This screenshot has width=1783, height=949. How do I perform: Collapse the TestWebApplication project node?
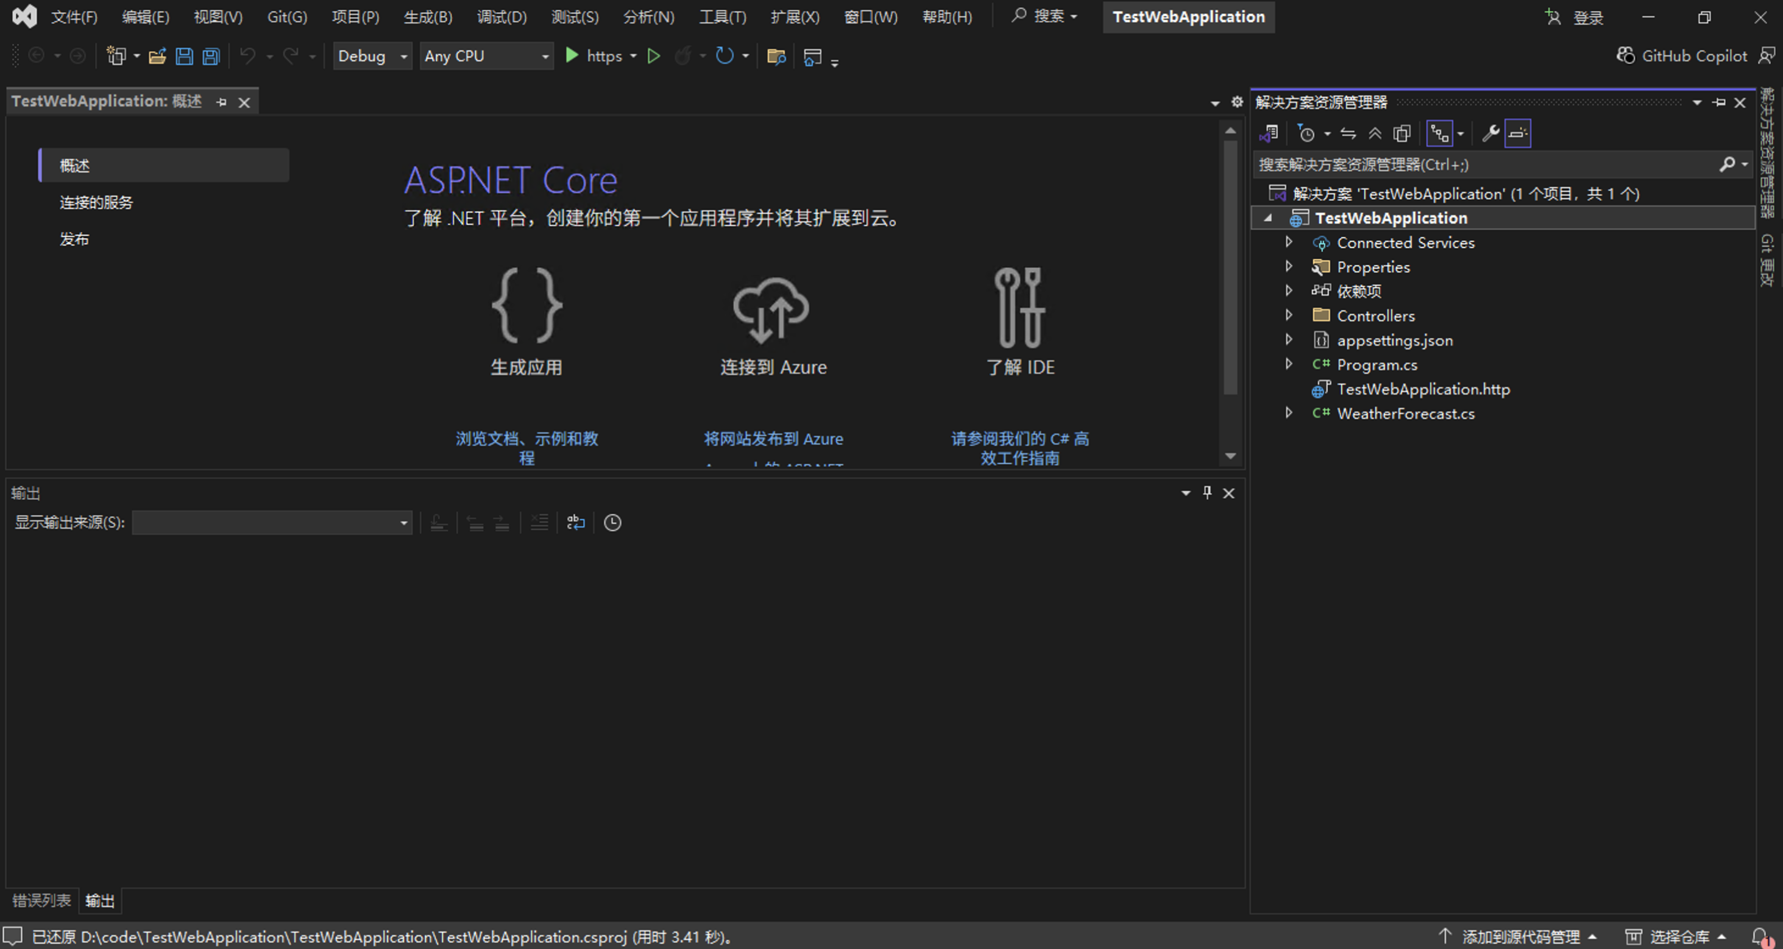1269,217
